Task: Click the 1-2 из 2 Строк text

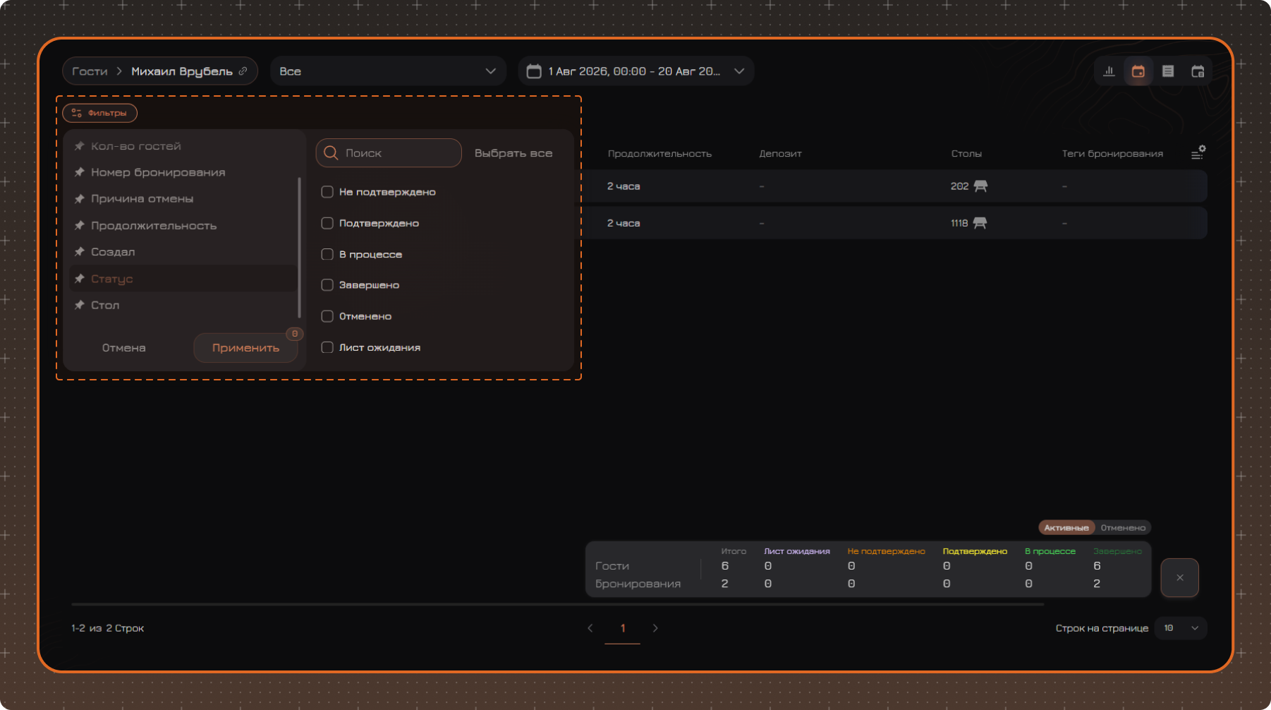Action: click(x=107, y=628)
